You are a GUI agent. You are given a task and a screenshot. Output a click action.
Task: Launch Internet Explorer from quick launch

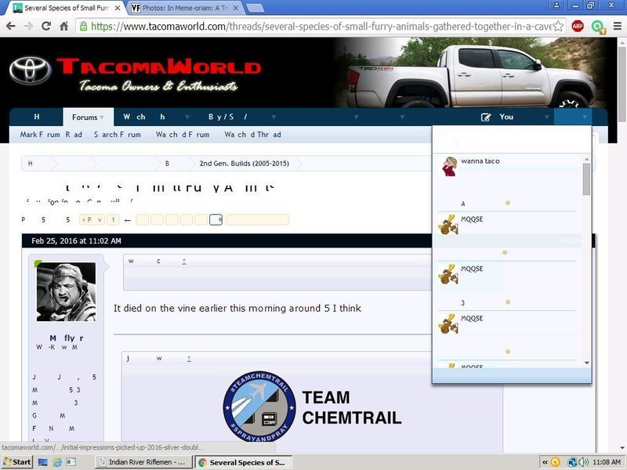point(57,462)
